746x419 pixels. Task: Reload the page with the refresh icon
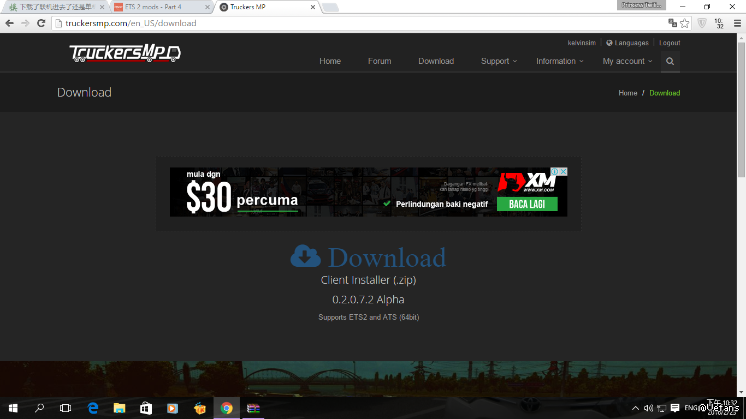coord(41,23)
